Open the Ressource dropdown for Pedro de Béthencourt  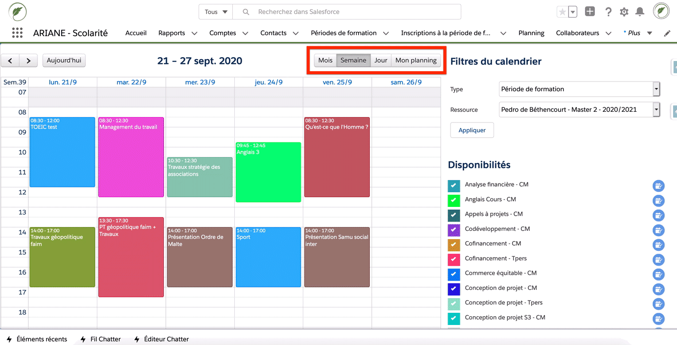pos(656,109)
